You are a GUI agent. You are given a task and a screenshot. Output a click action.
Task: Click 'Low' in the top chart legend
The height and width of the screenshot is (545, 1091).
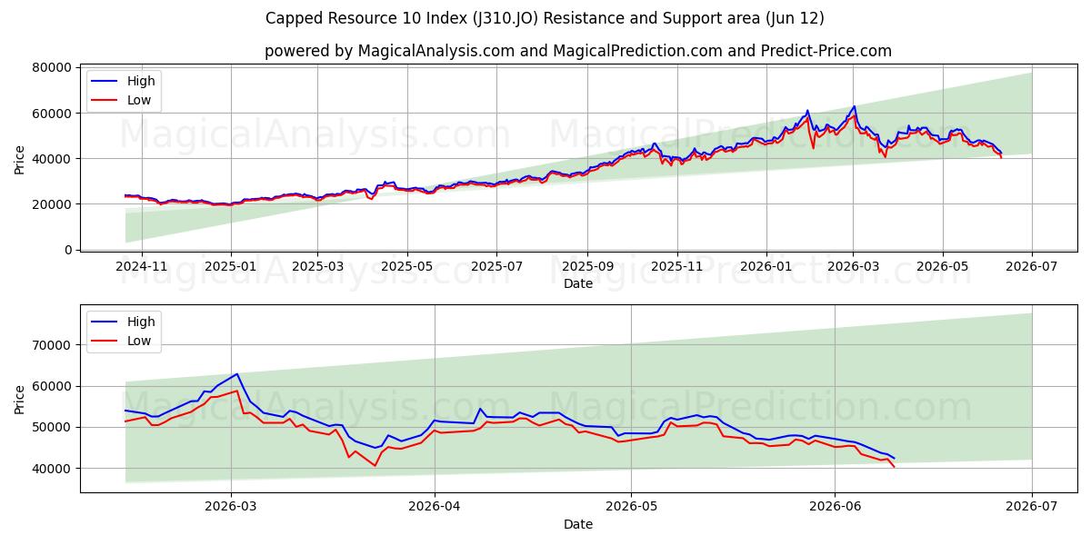click(139, 100)
